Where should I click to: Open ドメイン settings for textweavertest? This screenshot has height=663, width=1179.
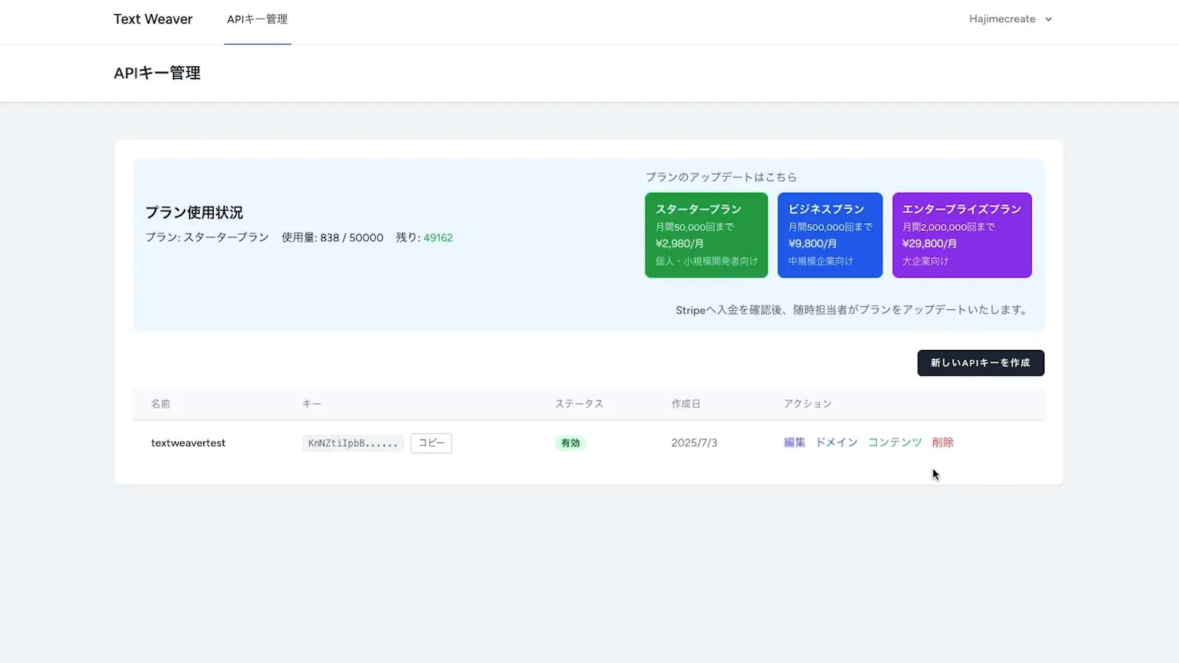pos(836,443)
